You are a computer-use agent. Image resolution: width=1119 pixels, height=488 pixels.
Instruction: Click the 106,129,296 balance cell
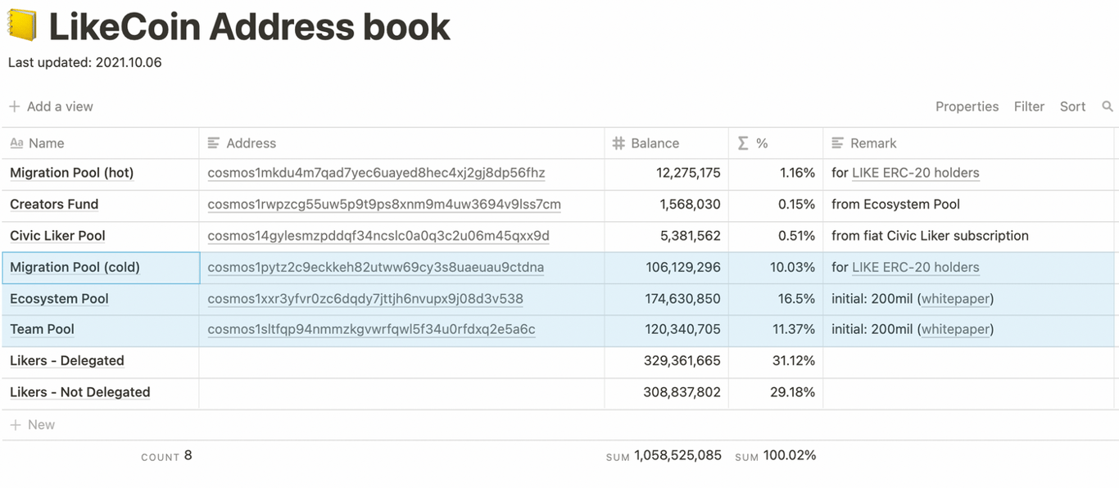tap(666, 267)
